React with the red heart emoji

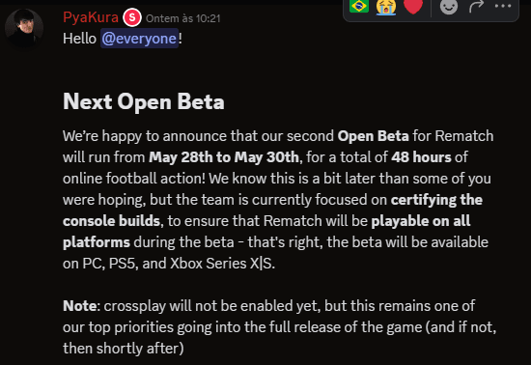413,7
